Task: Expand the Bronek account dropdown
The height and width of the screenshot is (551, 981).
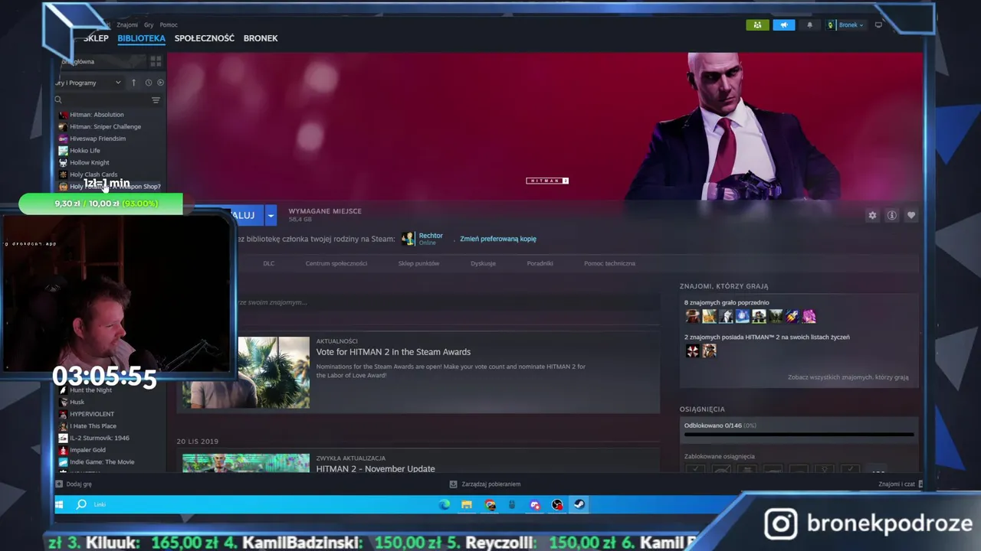Action: [x=845, y=24]
